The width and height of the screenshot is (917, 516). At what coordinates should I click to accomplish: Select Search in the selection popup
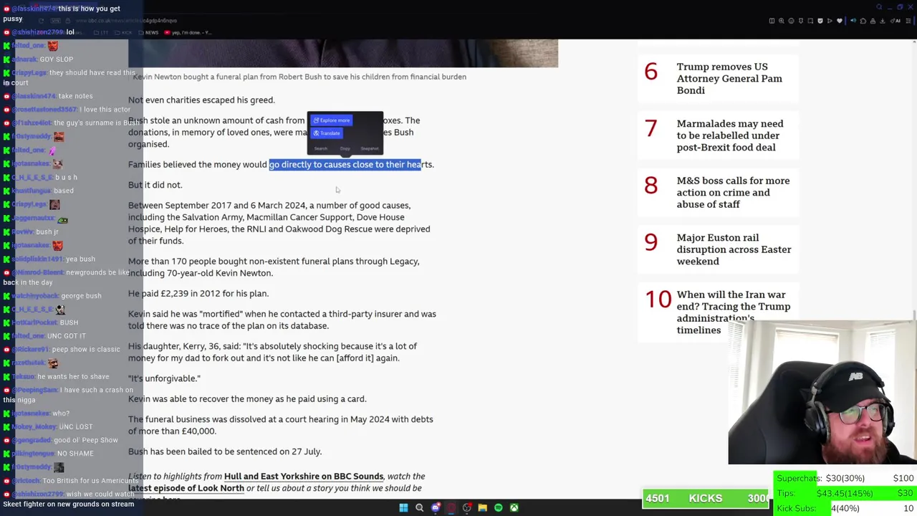(320, 149)
